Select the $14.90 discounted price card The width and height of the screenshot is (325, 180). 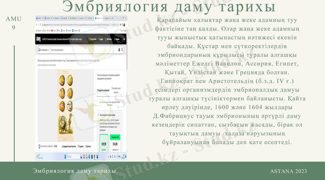click(x=115, y=143)
